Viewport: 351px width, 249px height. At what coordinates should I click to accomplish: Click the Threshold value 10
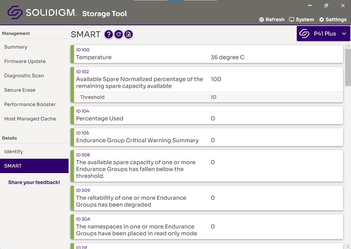tap(213, 97)
